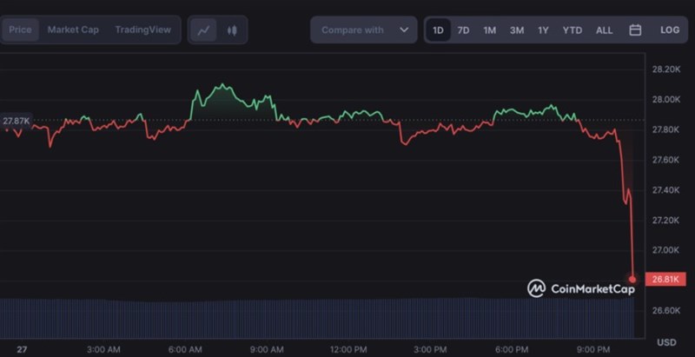Choose the 1M time range

[490, 30]
